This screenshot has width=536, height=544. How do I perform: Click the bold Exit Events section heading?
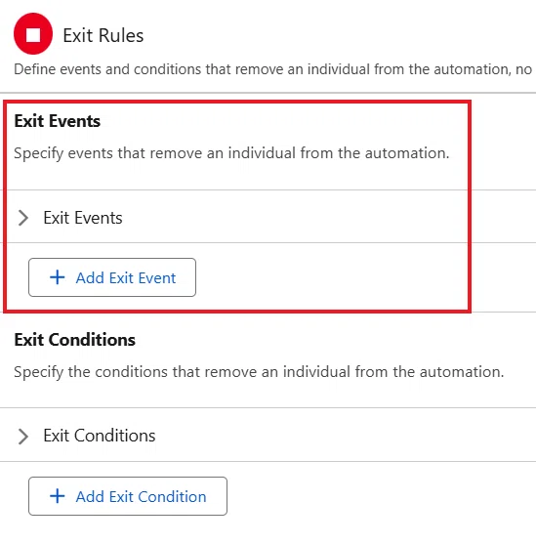pos(58,121)
